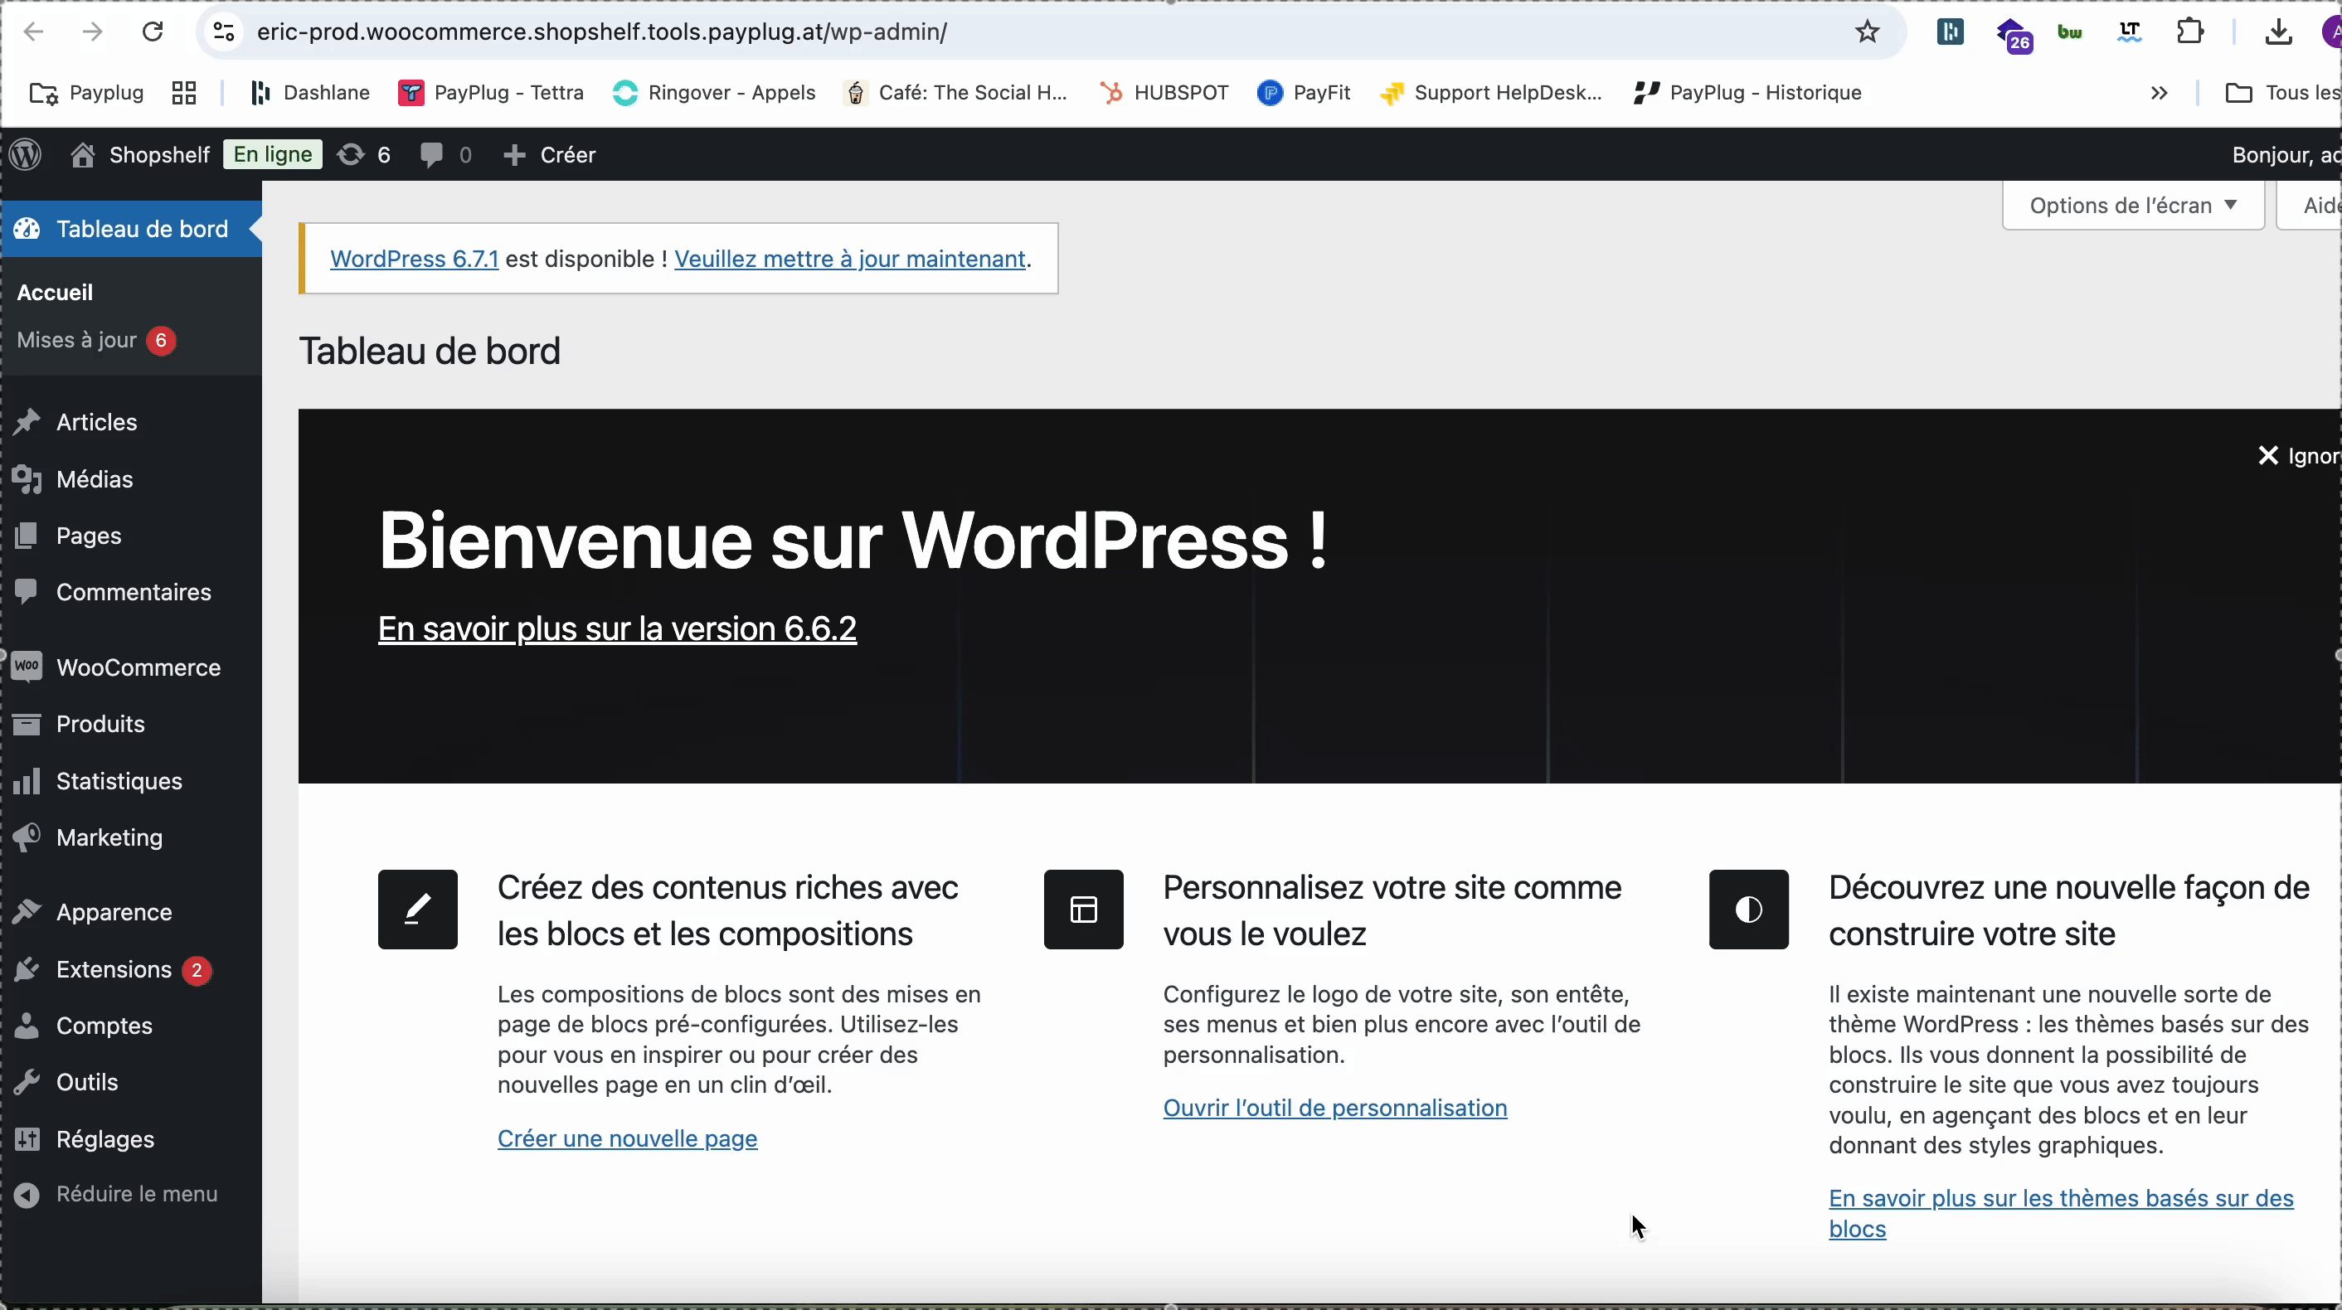Click the browser address bar URL
2342x1310 pixels.
click(602, 32)
